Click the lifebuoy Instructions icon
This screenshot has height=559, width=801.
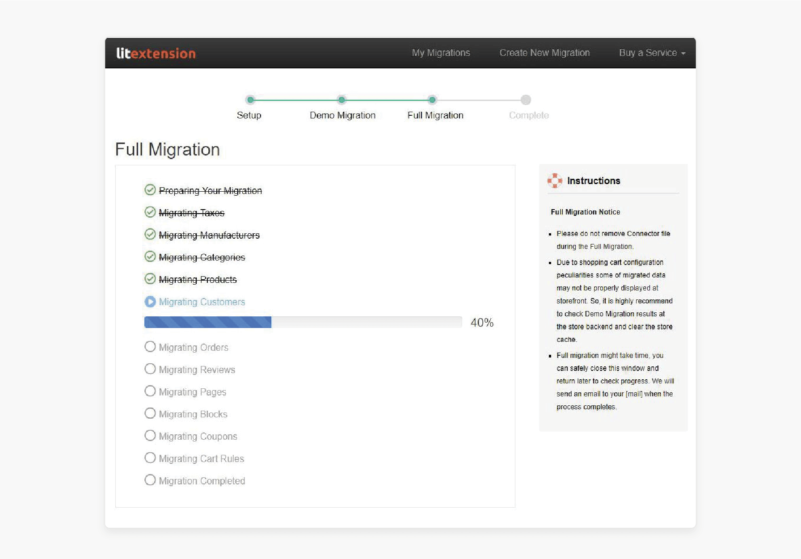pos(555,181)
